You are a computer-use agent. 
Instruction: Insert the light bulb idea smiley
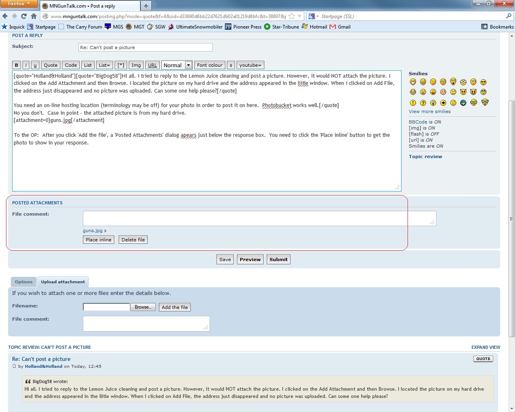tap(433, 103)
